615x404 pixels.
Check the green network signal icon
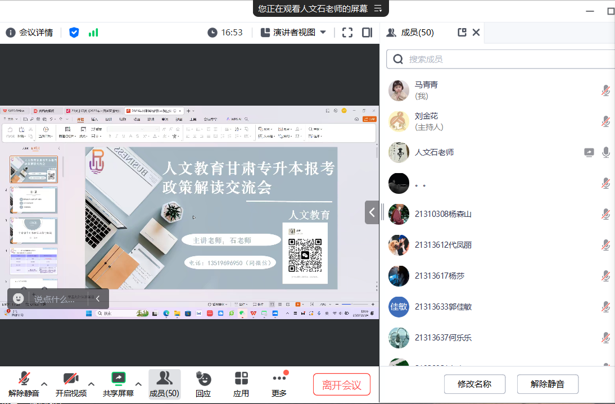pos(93,33)
